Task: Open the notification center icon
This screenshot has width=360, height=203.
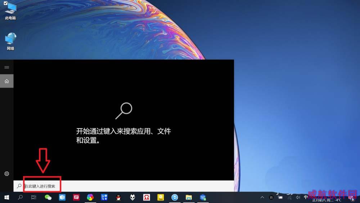Action: (352, 198)
